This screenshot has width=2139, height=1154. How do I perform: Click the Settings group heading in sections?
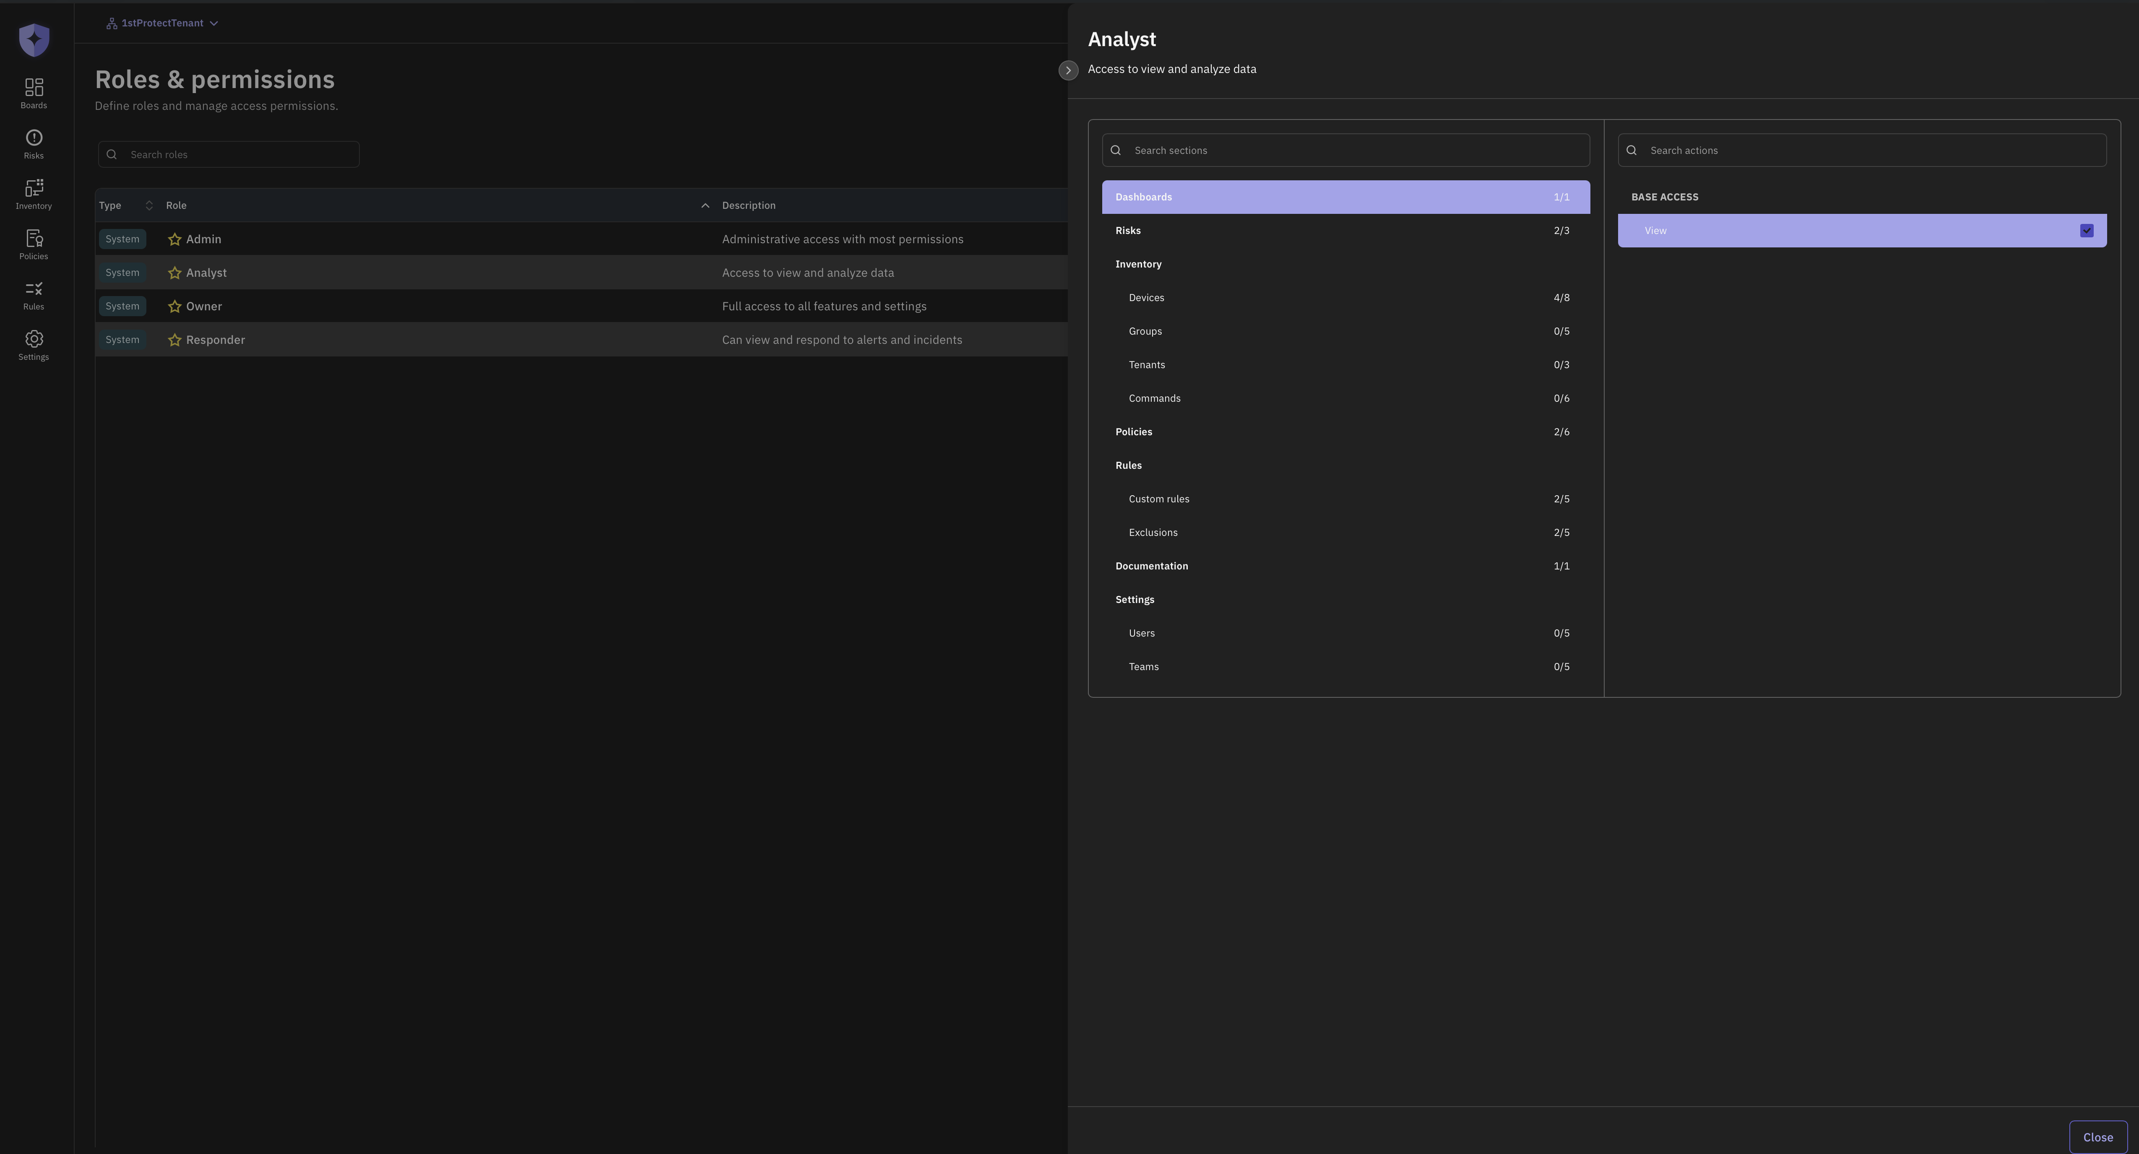coord(1134,599)
